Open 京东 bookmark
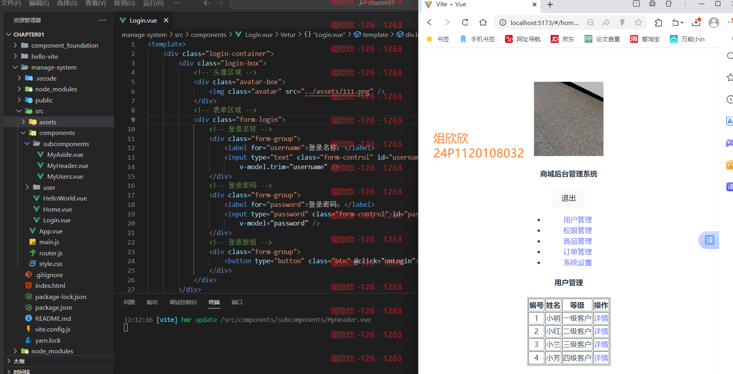 (563, 39)
